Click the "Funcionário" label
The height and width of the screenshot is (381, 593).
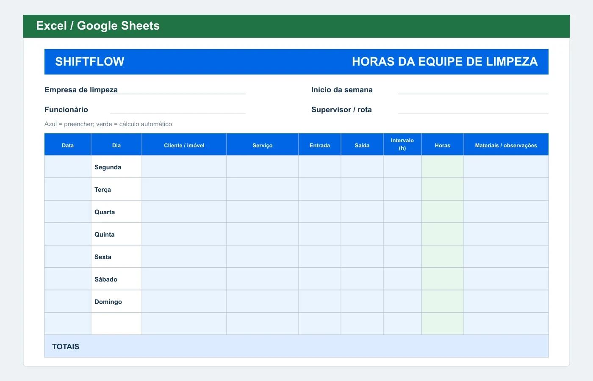click(x=66, y=110)
